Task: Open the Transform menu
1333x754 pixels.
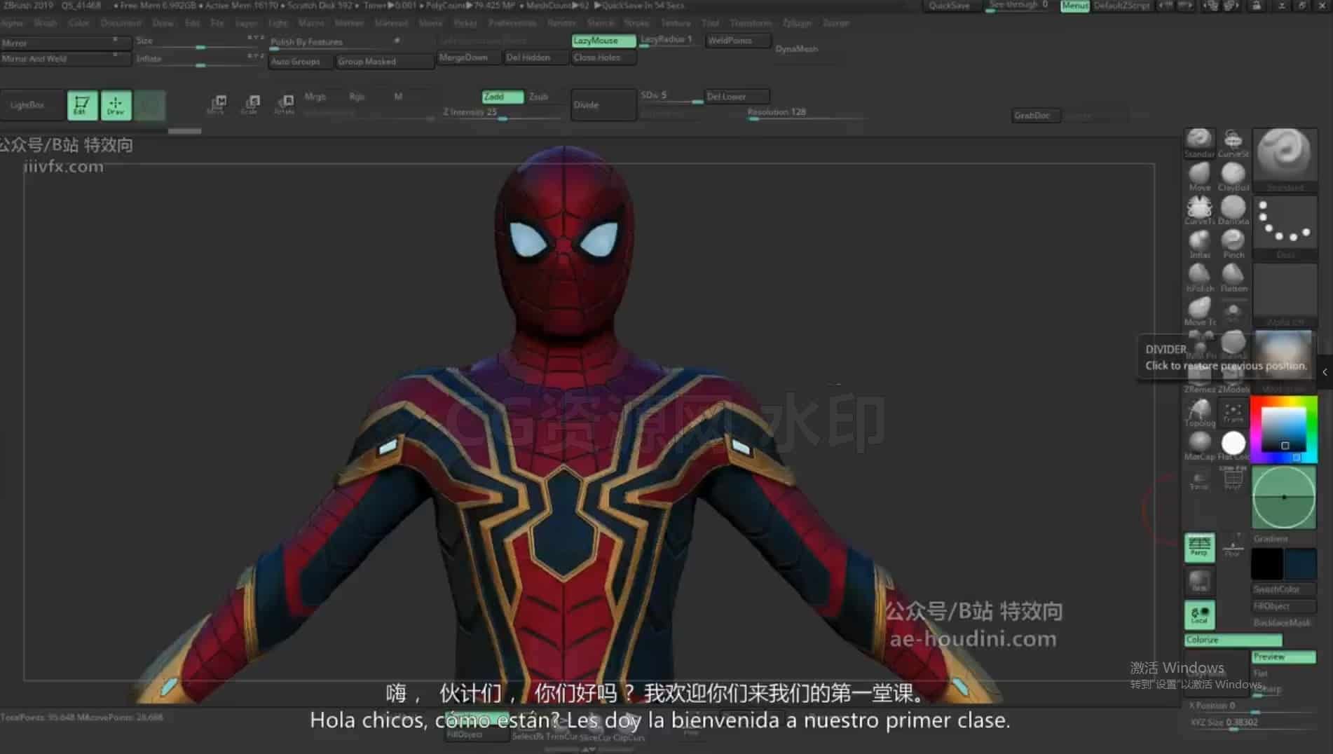Action: tap(751, 23)
